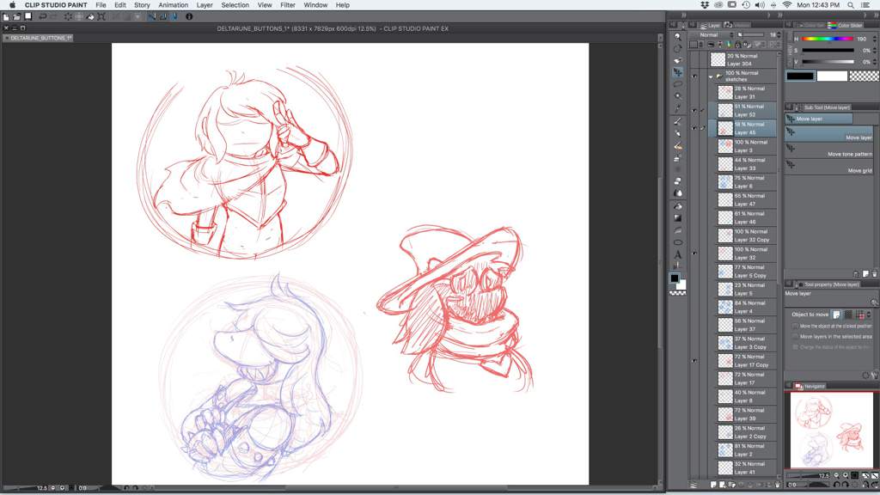Screen dimensions: 880x495
Task: Select the Zoom magnifier tool
Action: point(678,36)
